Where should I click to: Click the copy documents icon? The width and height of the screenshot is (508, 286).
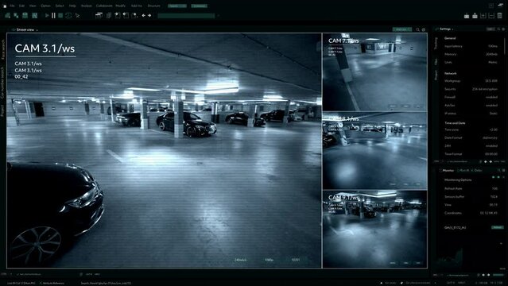pyautogui.click(x=109, y=15)
